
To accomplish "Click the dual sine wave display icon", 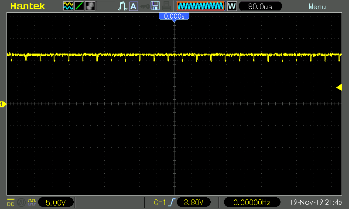I will point(68,6).
